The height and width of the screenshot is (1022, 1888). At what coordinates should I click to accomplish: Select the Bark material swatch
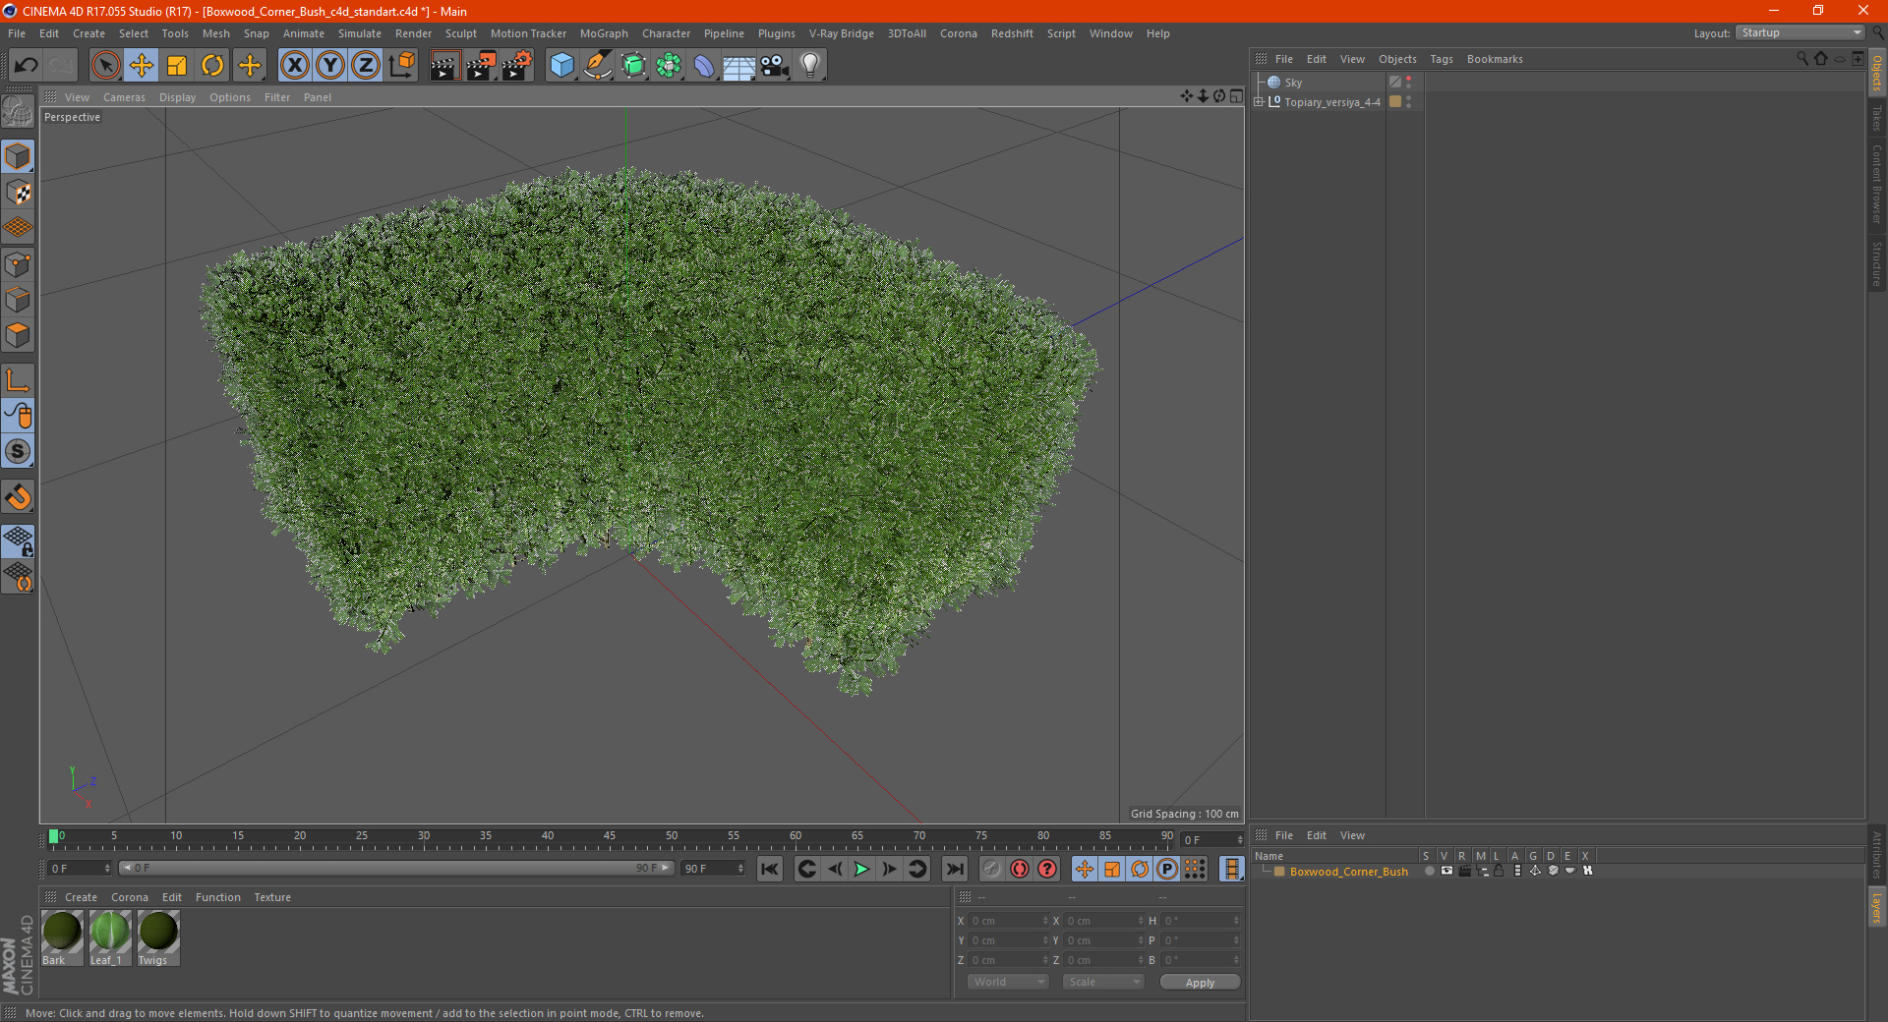[62, 937]
